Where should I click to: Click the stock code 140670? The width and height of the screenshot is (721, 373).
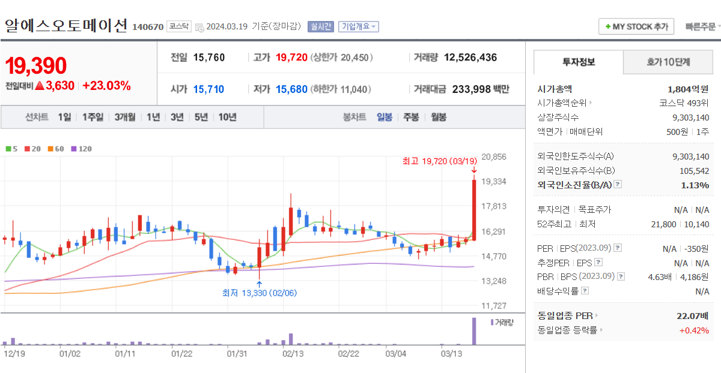point(147,27)
